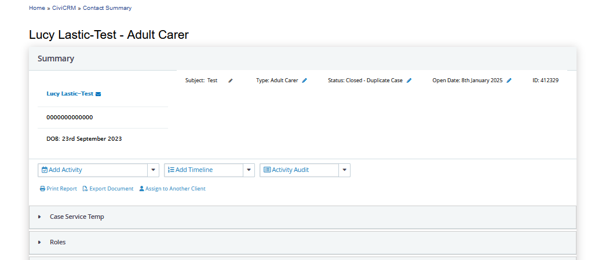Viewport: 602px width, 260px height.
Task: Open Contact Summary breadcrumb
Action: [107, 8]
